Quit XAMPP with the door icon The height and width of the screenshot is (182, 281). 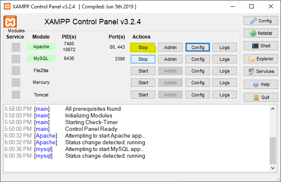coord(260,97)
